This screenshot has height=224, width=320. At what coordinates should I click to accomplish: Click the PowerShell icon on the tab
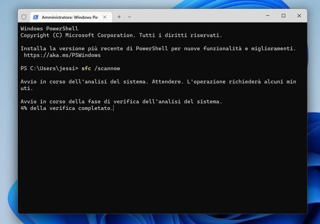point(36,17)
